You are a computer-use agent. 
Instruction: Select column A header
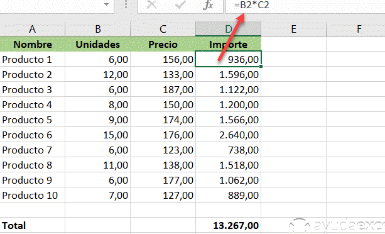pyautogui.click(x=33, y=29)
